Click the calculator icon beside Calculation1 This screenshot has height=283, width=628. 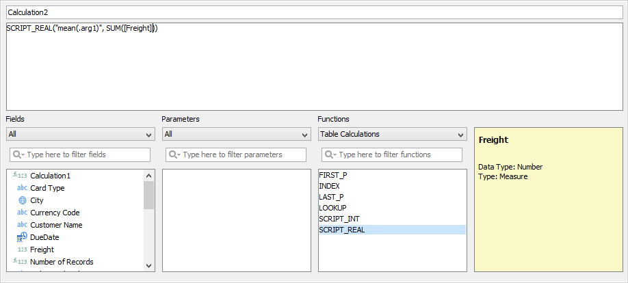21,176
